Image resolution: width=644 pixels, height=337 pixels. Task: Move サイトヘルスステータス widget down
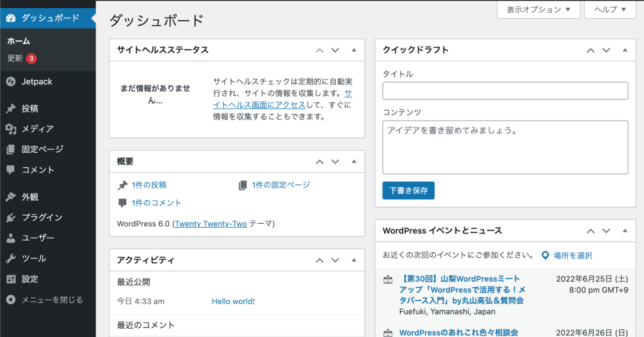[335, 50]
